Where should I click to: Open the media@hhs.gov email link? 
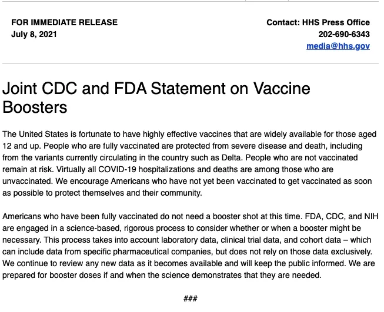point(338,46)
